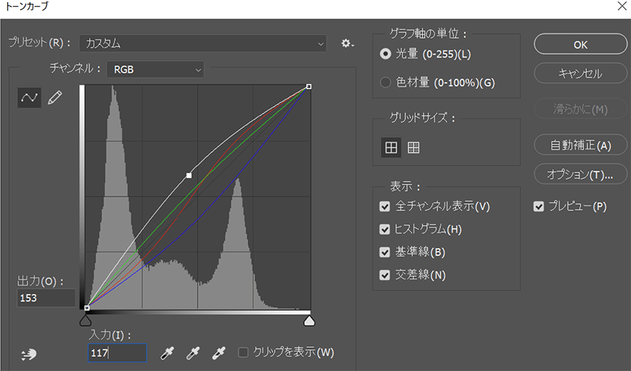Activate the on-image adjustment hand tool

(29, 354)
